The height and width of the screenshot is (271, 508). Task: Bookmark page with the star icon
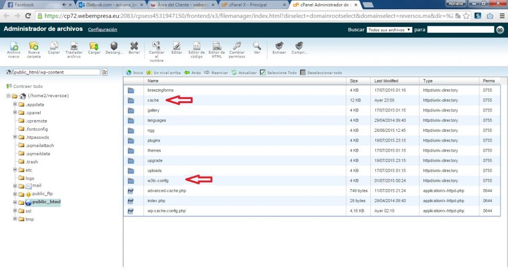click(466, 16)
